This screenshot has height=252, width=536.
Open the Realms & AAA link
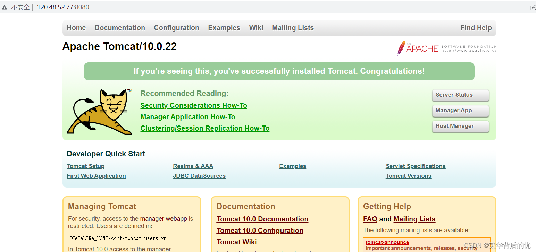coord(193,166)
